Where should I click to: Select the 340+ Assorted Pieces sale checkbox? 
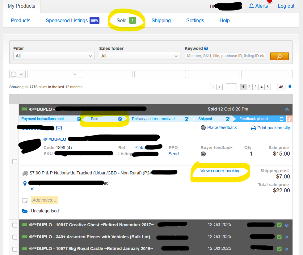click(15, 237)
